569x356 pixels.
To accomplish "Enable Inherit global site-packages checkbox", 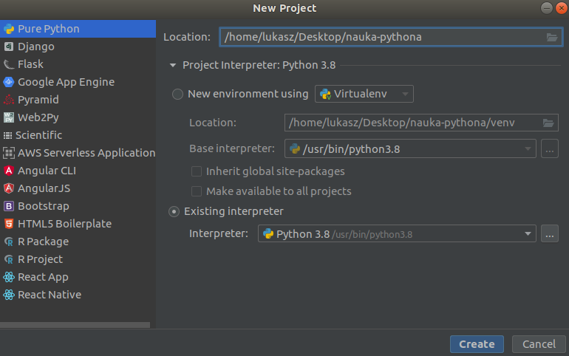I will coord(197,171).
